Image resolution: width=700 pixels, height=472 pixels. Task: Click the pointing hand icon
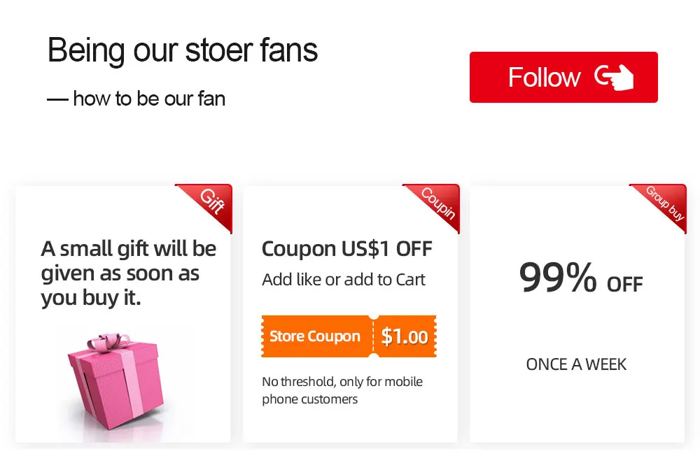pos(614,77)
